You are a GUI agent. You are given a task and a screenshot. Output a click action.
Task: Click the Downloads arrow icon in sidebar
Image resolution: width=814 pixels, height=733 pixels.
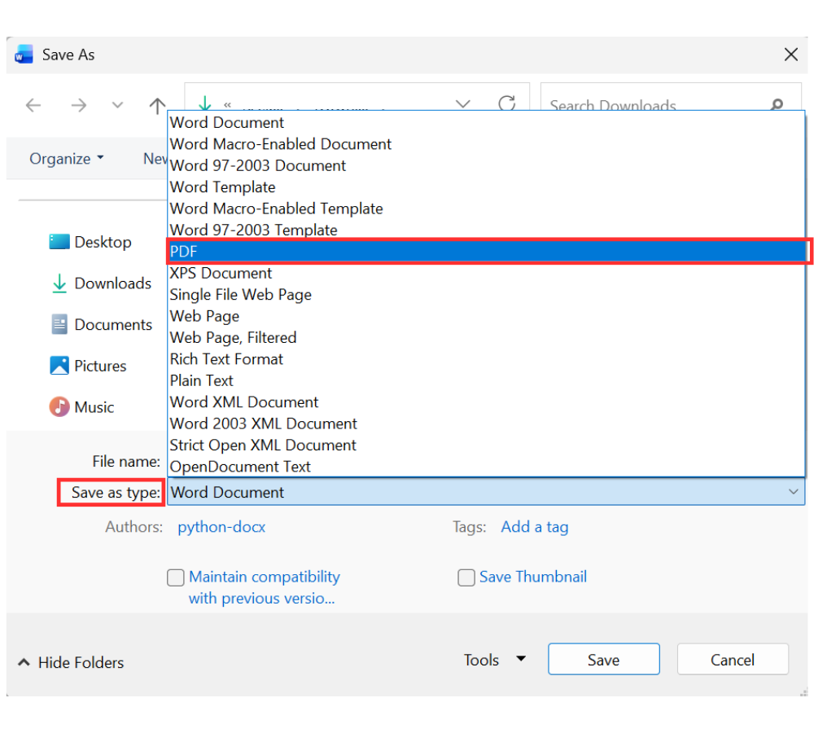pos(59,283)
